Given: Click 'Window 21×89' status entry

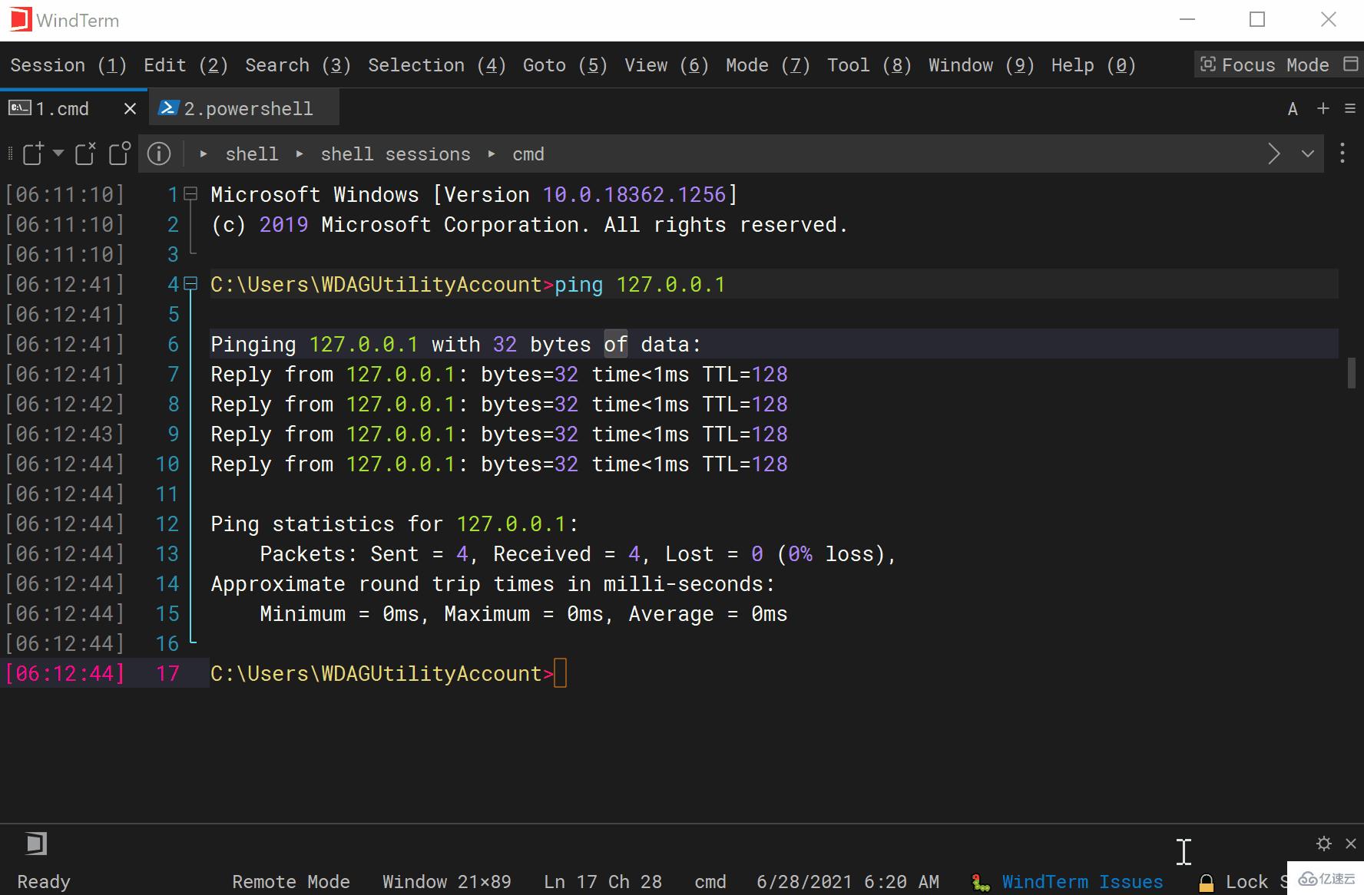Looking at the screenshot, I should (447, 882).
